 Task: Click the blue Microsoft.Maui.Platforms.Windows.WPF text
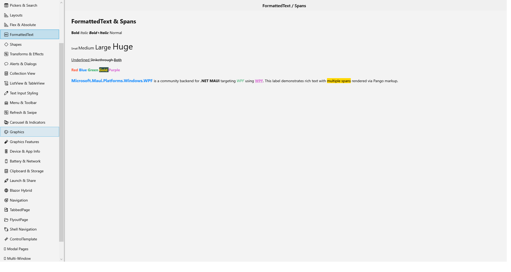[x=112, y=81]
